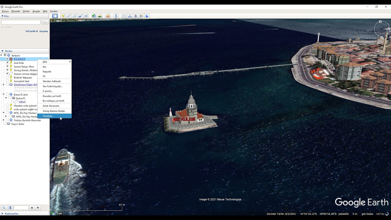Choose Yeri Farklı Kaydet from menu
This screenshot has height=220, width=391.
click(x=54, y=86)
